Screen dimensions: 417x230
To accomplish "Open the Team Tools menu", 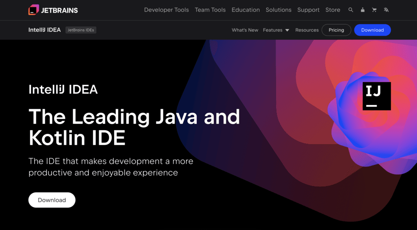I will coord(210,10).
